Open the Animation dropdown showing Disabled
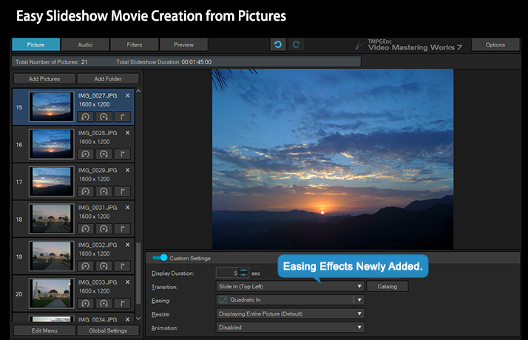The height and width of the screenshot is (340, 528). pos(290,327)
